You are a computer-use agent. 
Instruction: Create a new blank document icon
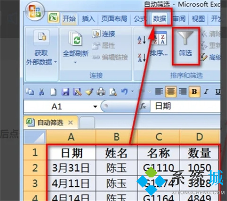click(x=53, y=92)
